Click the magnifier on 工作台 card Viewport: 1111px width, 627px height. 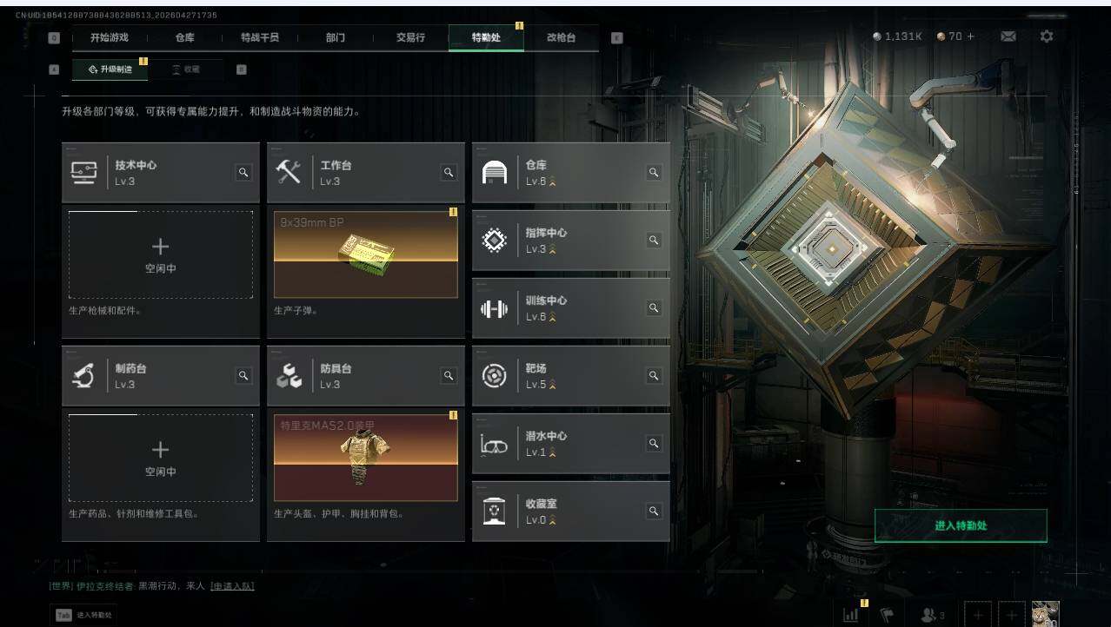pyautogui.click(x=449, y=173)
